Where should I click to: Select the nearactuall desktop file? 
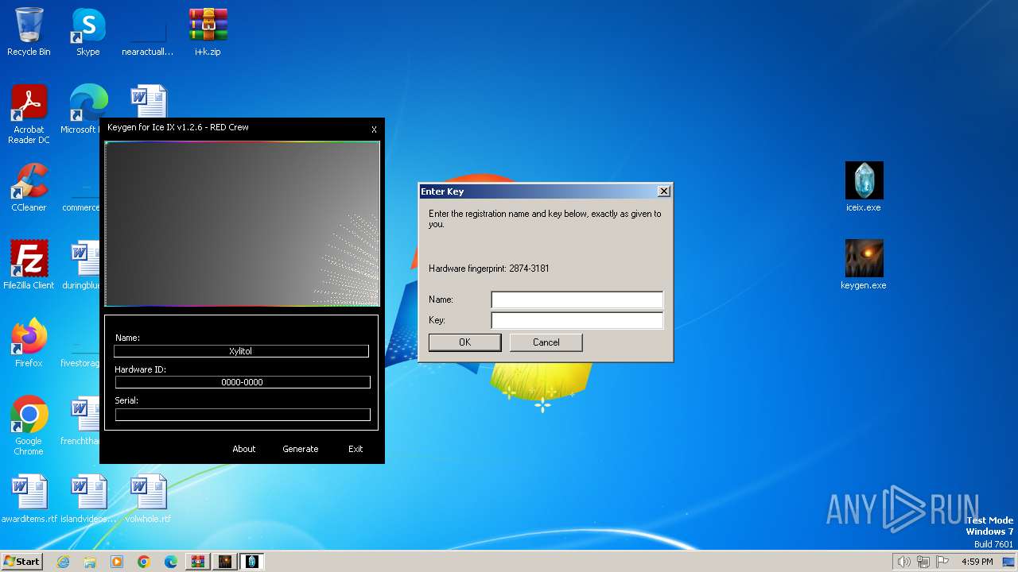click(148, 32)
